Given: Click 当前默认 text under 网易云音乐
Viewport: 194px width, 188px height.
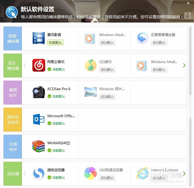Looking at the screenshot, I should point(59,69).
